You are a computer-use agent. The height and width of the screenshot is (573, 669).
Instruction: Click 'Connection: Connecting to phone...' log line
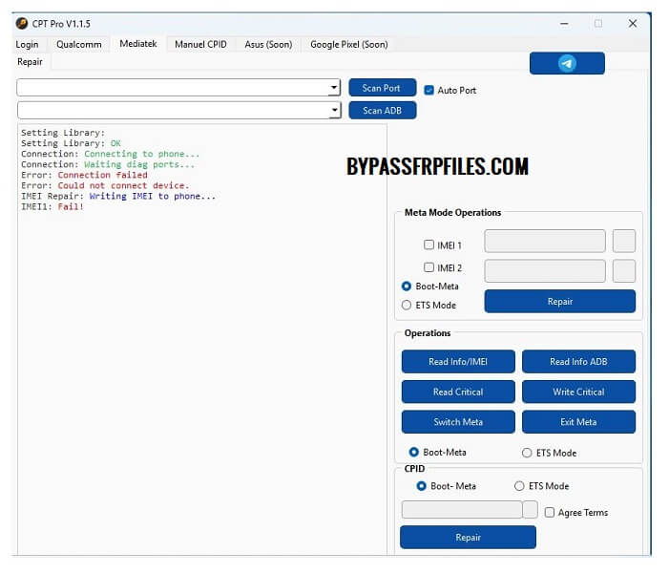(110, 154)
